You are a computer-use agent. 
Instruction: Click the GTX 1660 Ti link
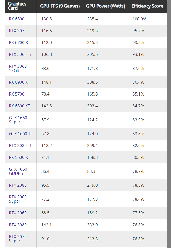pos(20,133)
